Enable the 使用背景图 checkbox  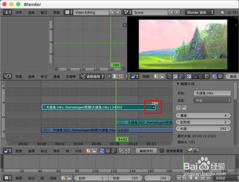pos(162,151)
